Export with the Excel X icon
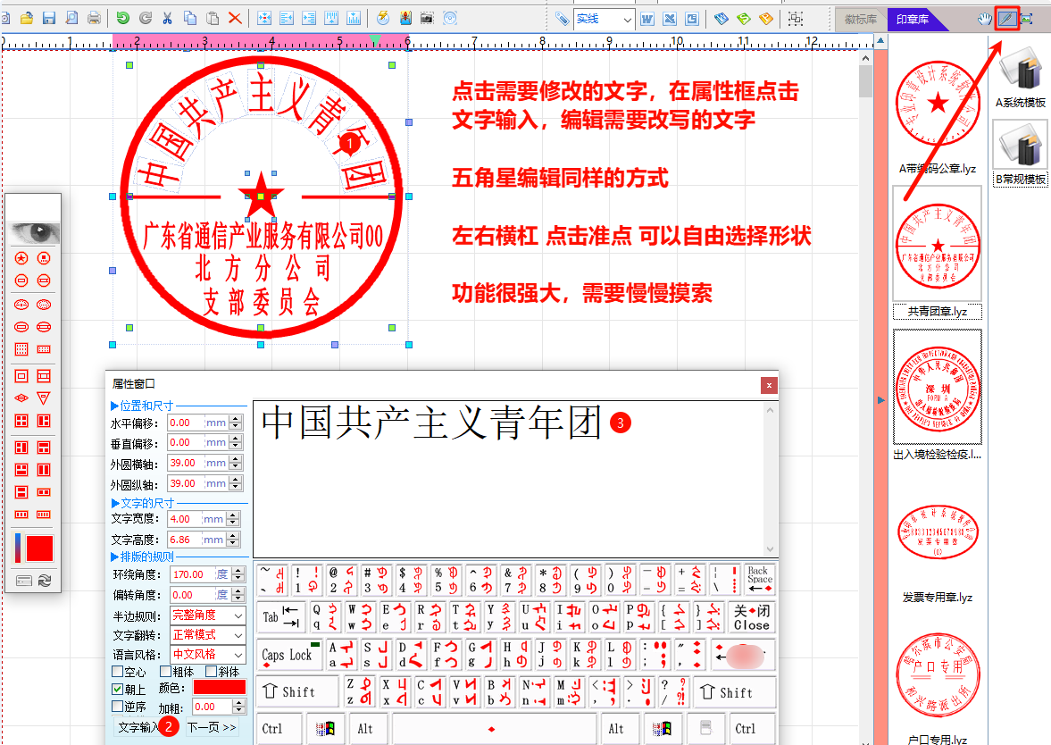 (x=670, y=19)
